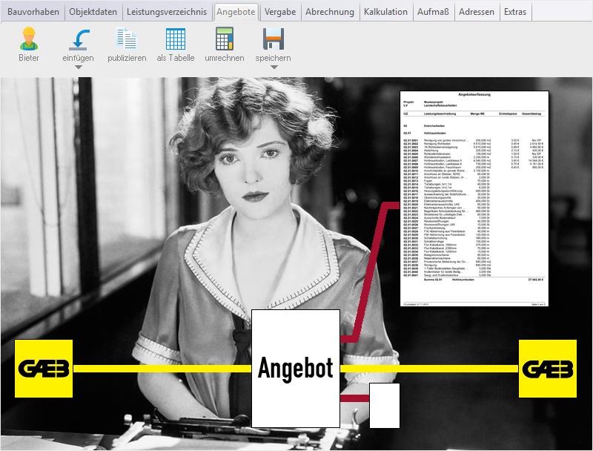Switch to the Bauvorhaben tab

pos(33,12)
